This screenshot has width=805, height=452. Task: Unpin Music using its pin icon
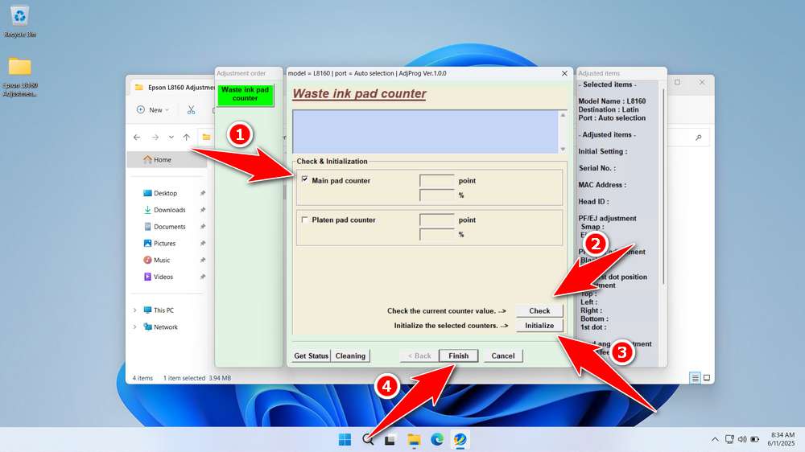tap(203, 260)
